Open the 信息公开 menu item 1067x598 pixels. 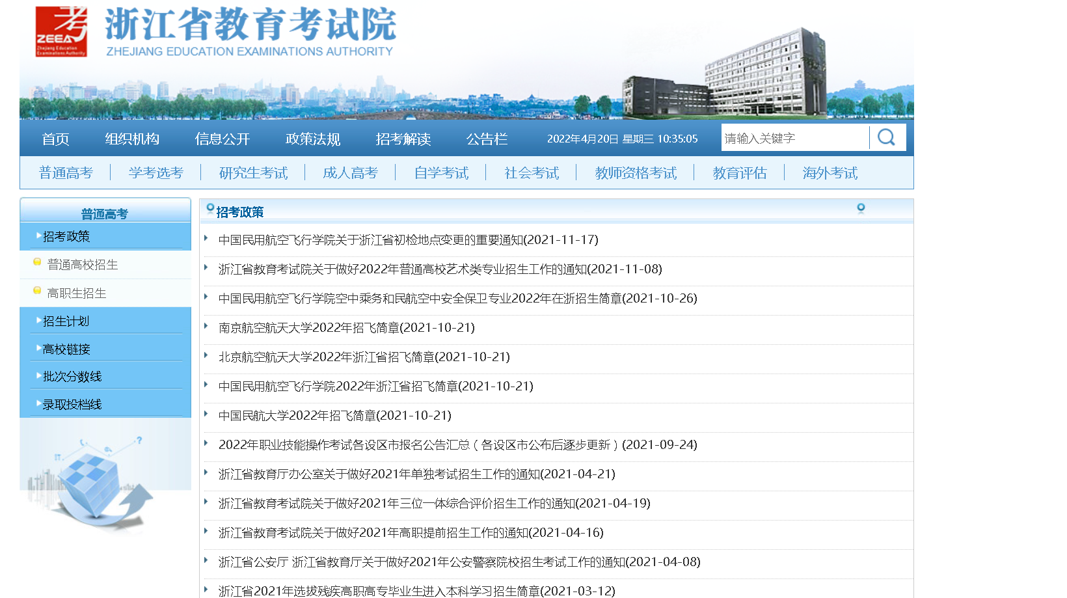pos(222,139)
